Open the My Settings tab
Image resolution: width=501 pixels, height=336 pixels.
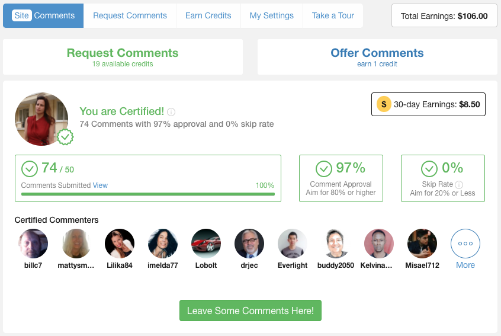pyautogui.click(x=272, y=16)
